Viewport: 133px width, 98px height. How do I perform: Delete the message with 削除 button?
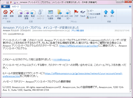[x=12, y=13]
